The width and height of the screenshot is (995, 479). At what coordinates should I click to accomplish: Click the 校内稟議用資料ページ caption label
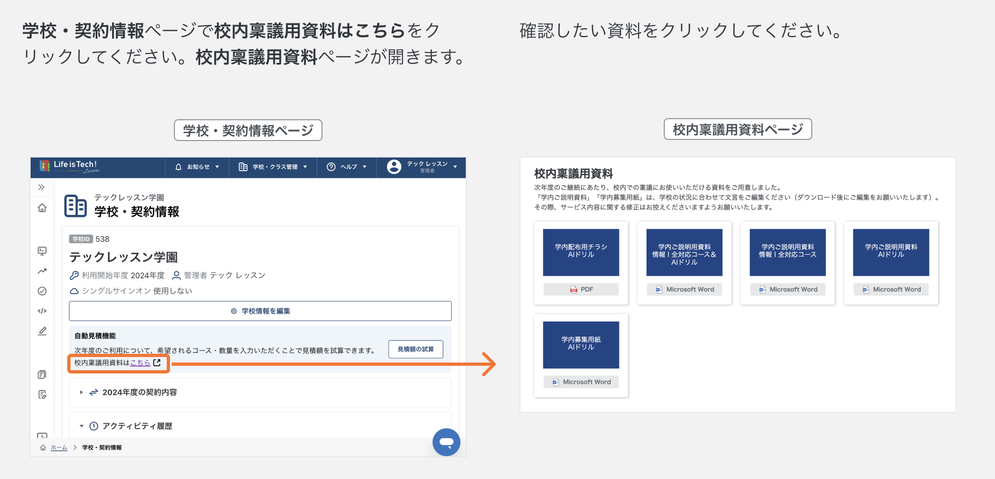738,130
